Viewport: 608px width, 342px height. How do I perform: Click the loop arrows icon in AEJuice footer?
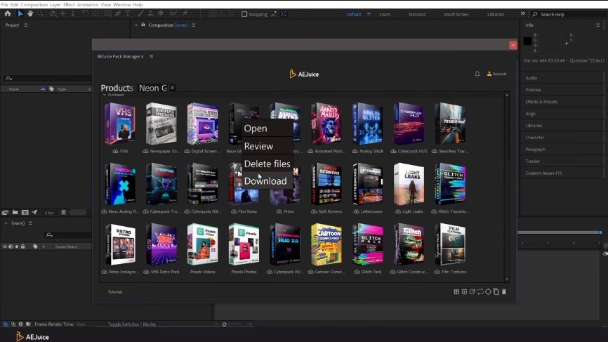click(480, 291)
